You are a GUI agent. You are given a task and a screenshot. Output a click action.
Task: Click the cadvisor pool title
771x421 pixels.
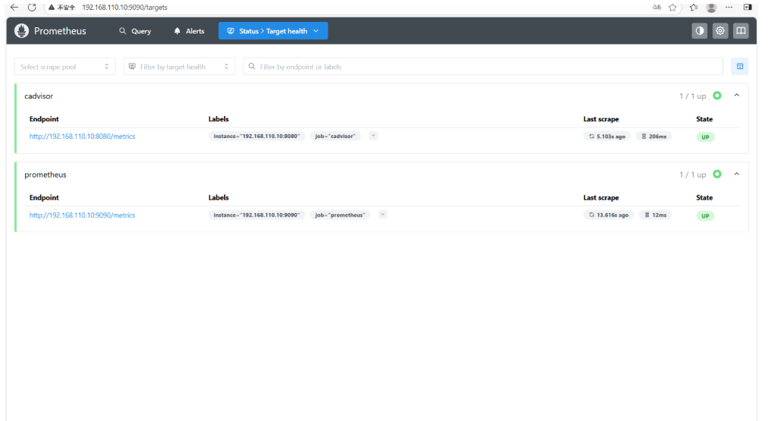(39, 96)
